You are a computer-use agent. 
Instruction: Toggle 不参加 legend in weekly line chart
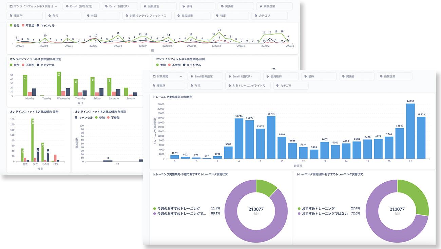(x=28, y=25)
